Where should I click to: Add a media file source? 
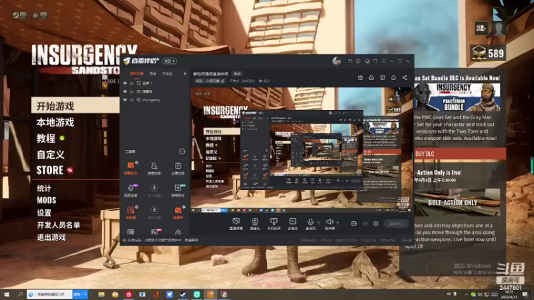(292, 224)
